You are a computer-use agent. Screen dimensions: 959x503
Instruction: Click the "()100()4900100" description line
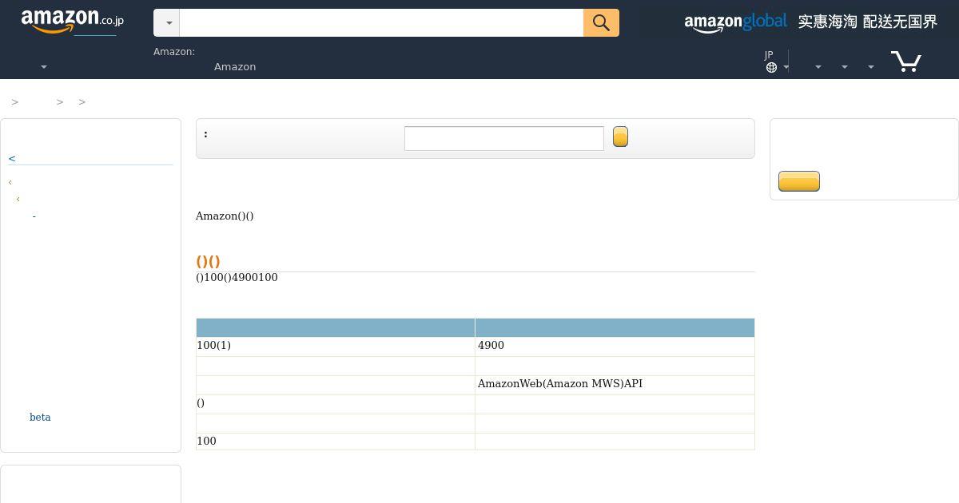(237, 278)
